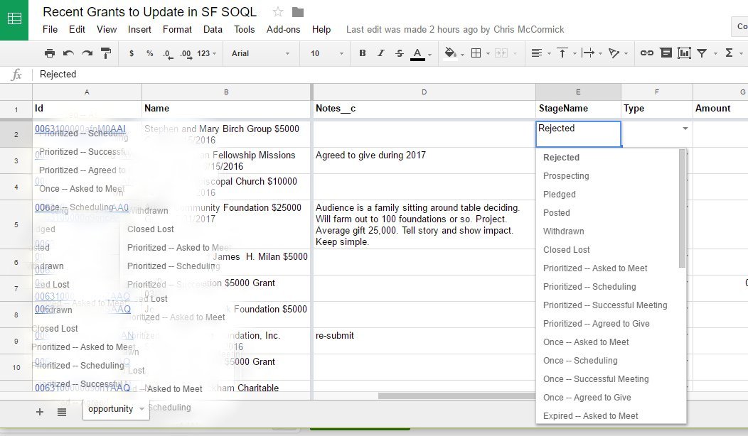Insert a comment

tap(666, 53)
